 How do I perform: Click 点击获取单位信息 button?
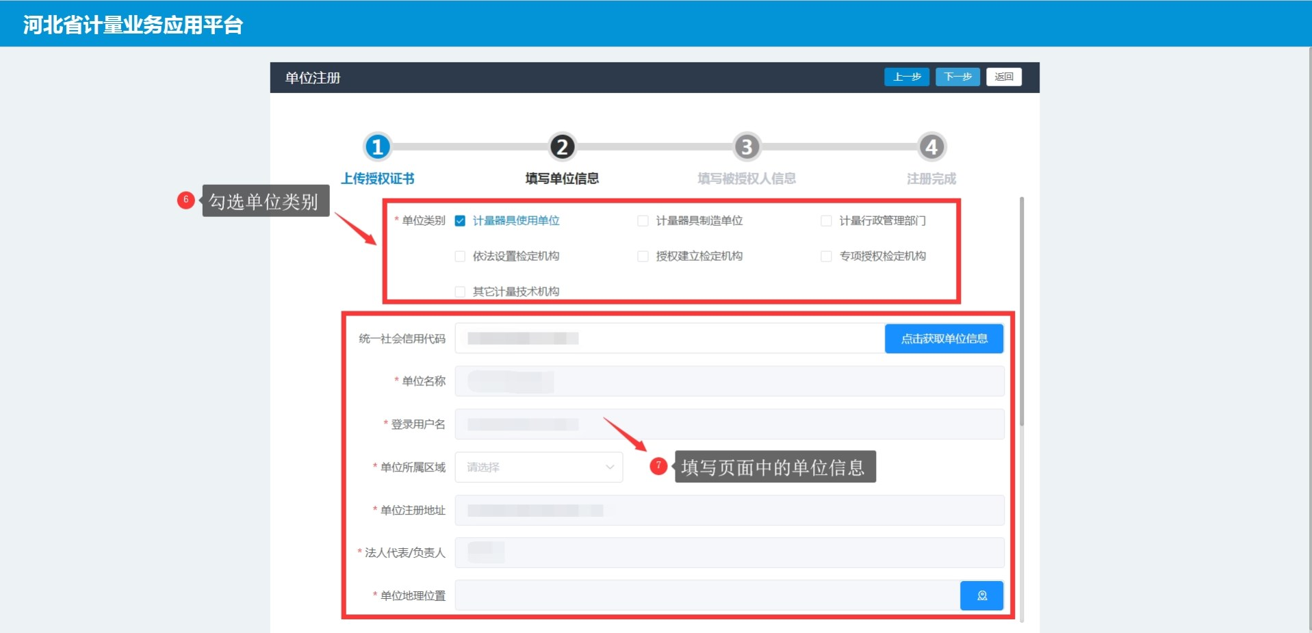944,339
